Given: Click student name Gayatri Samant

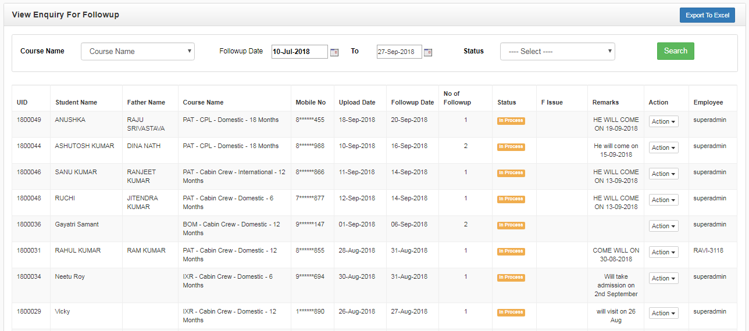Looking at the screenshot, I should [77, 224].
